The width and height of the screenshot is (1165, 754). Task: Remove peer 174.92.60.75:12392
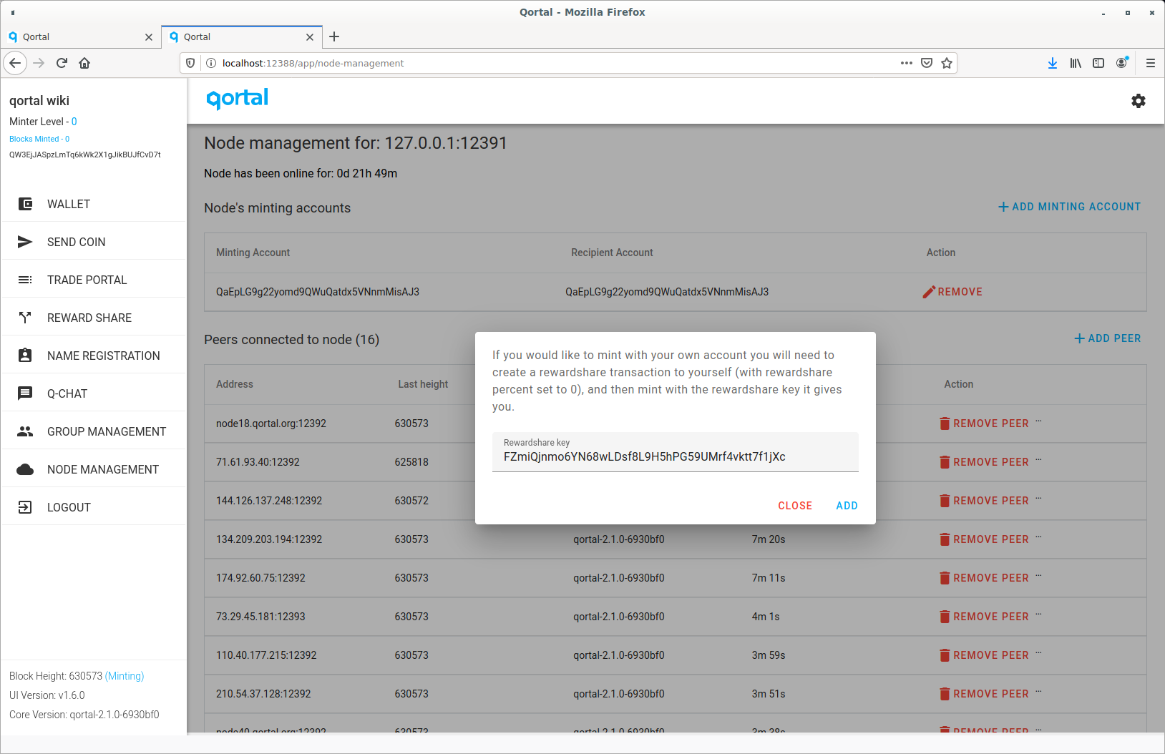pos(984,578)
